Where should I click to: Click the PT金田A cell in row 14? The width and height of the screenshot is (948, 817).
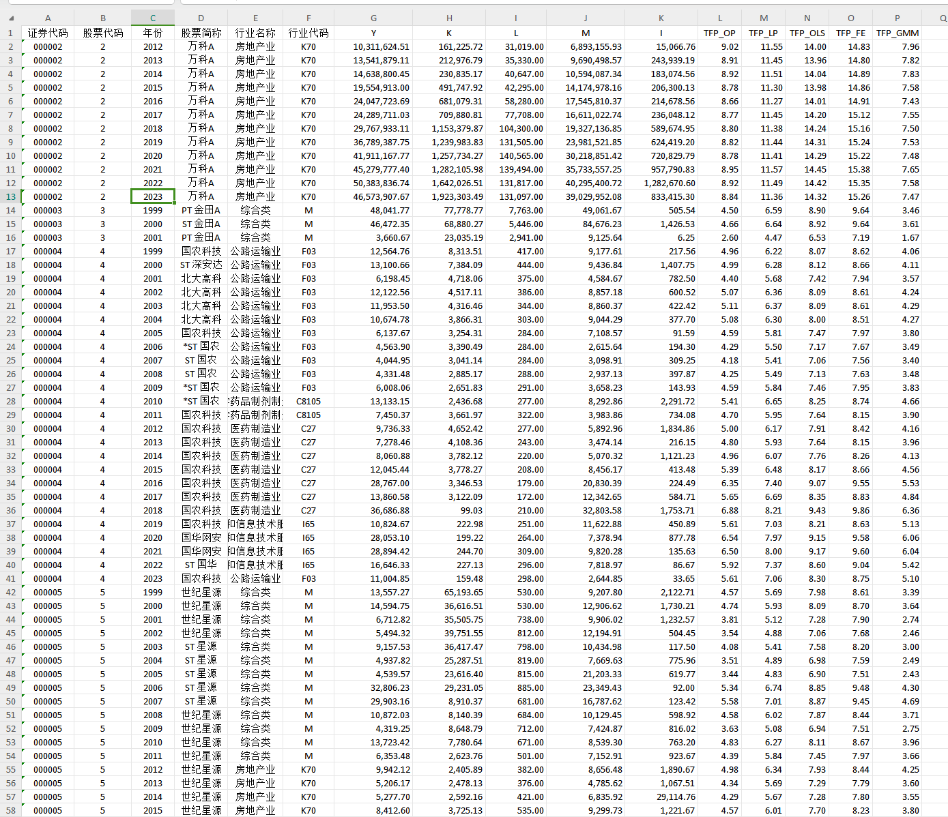(x=201, y=210)
